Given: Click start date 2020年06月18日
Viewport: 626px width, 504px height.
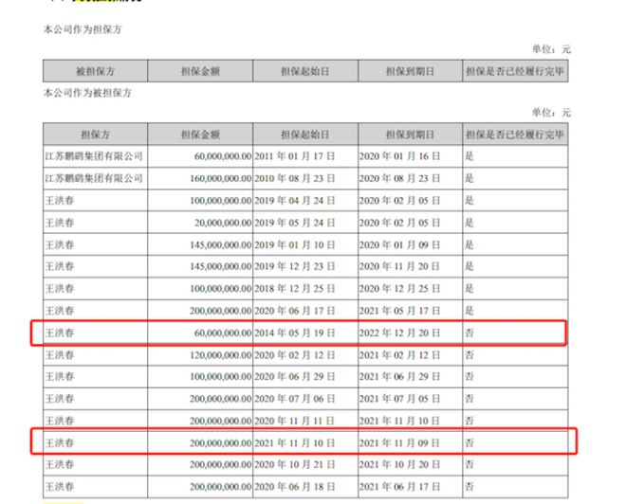Looking at the screenshot, I should point(295,486).
